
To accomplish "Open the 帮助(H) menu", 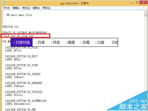I will point(46,8).
